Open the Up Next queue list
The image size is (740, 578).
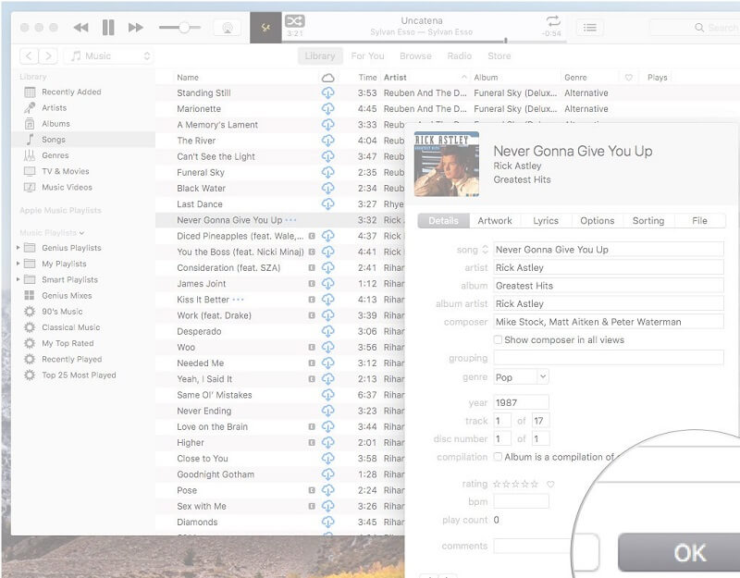tap(590, 27)
